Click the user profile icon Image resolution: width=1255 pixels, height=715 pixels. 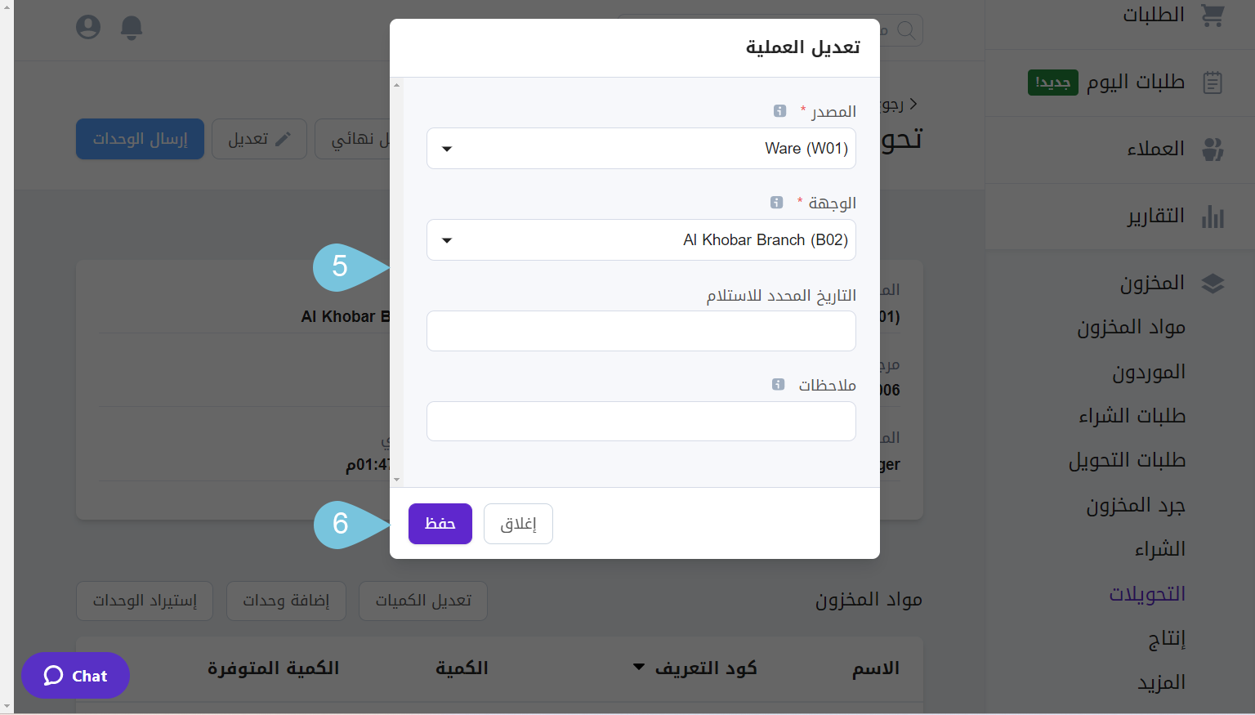[x=88, y=27]
